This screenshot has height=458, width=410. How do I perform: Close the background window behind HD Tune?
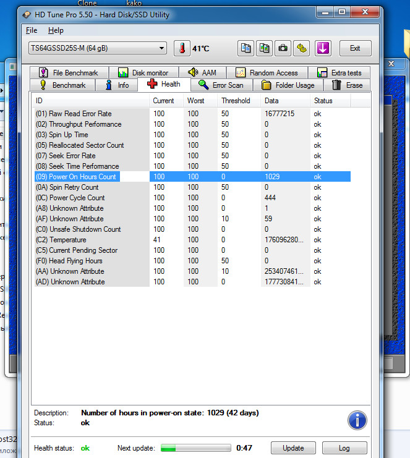coord(391,64)
